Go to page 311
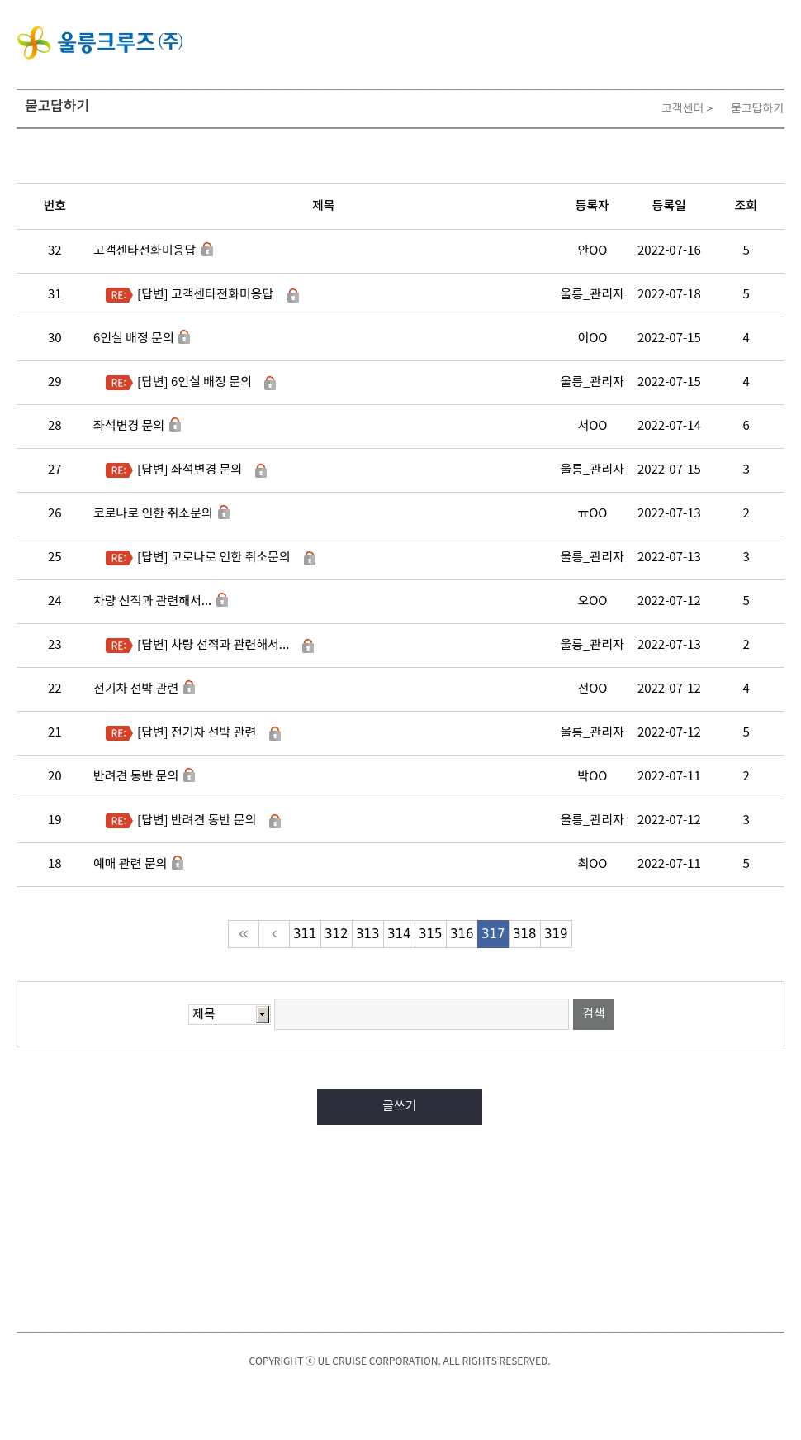The height and width of the screenshot is (1440, 801). point(305,934)
